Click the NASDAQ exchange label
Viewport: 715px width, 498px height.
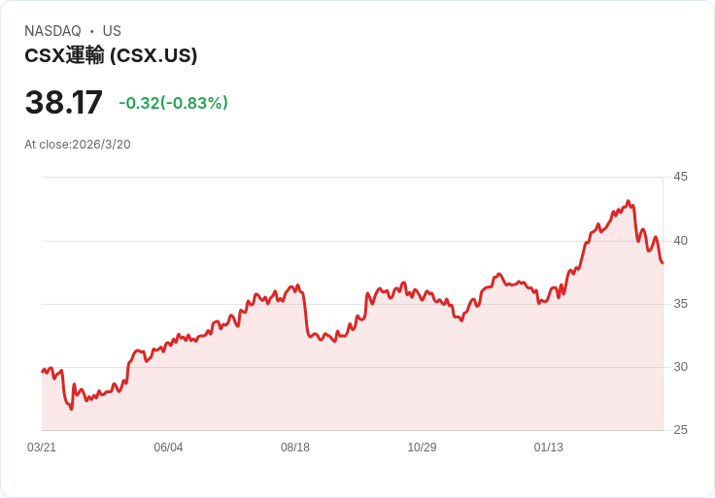coord(52,31)
